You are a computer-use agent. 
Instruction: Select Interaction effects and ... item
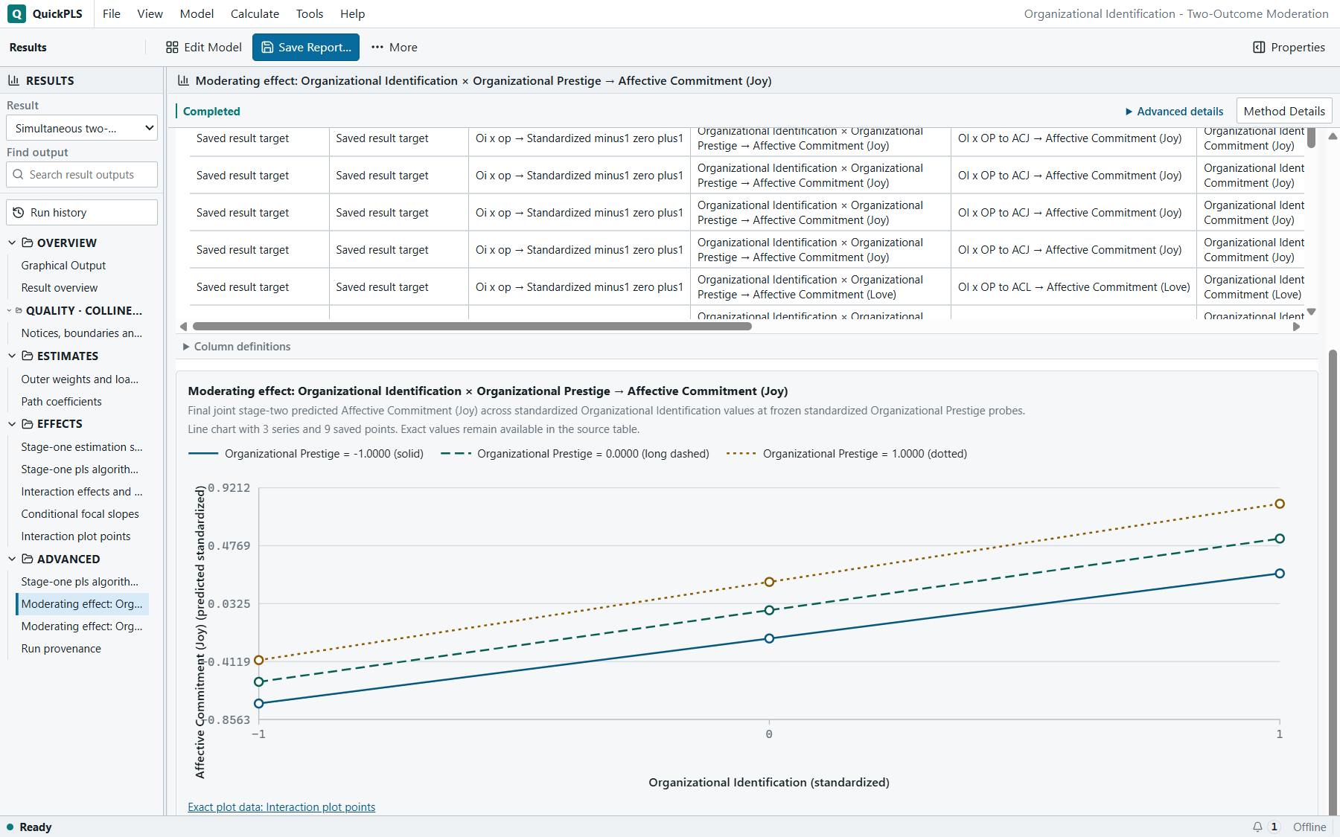(x=82, y=491)
